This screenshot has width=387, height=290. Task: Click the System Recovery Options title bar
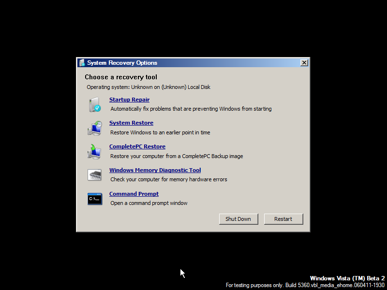click(193, 63)
